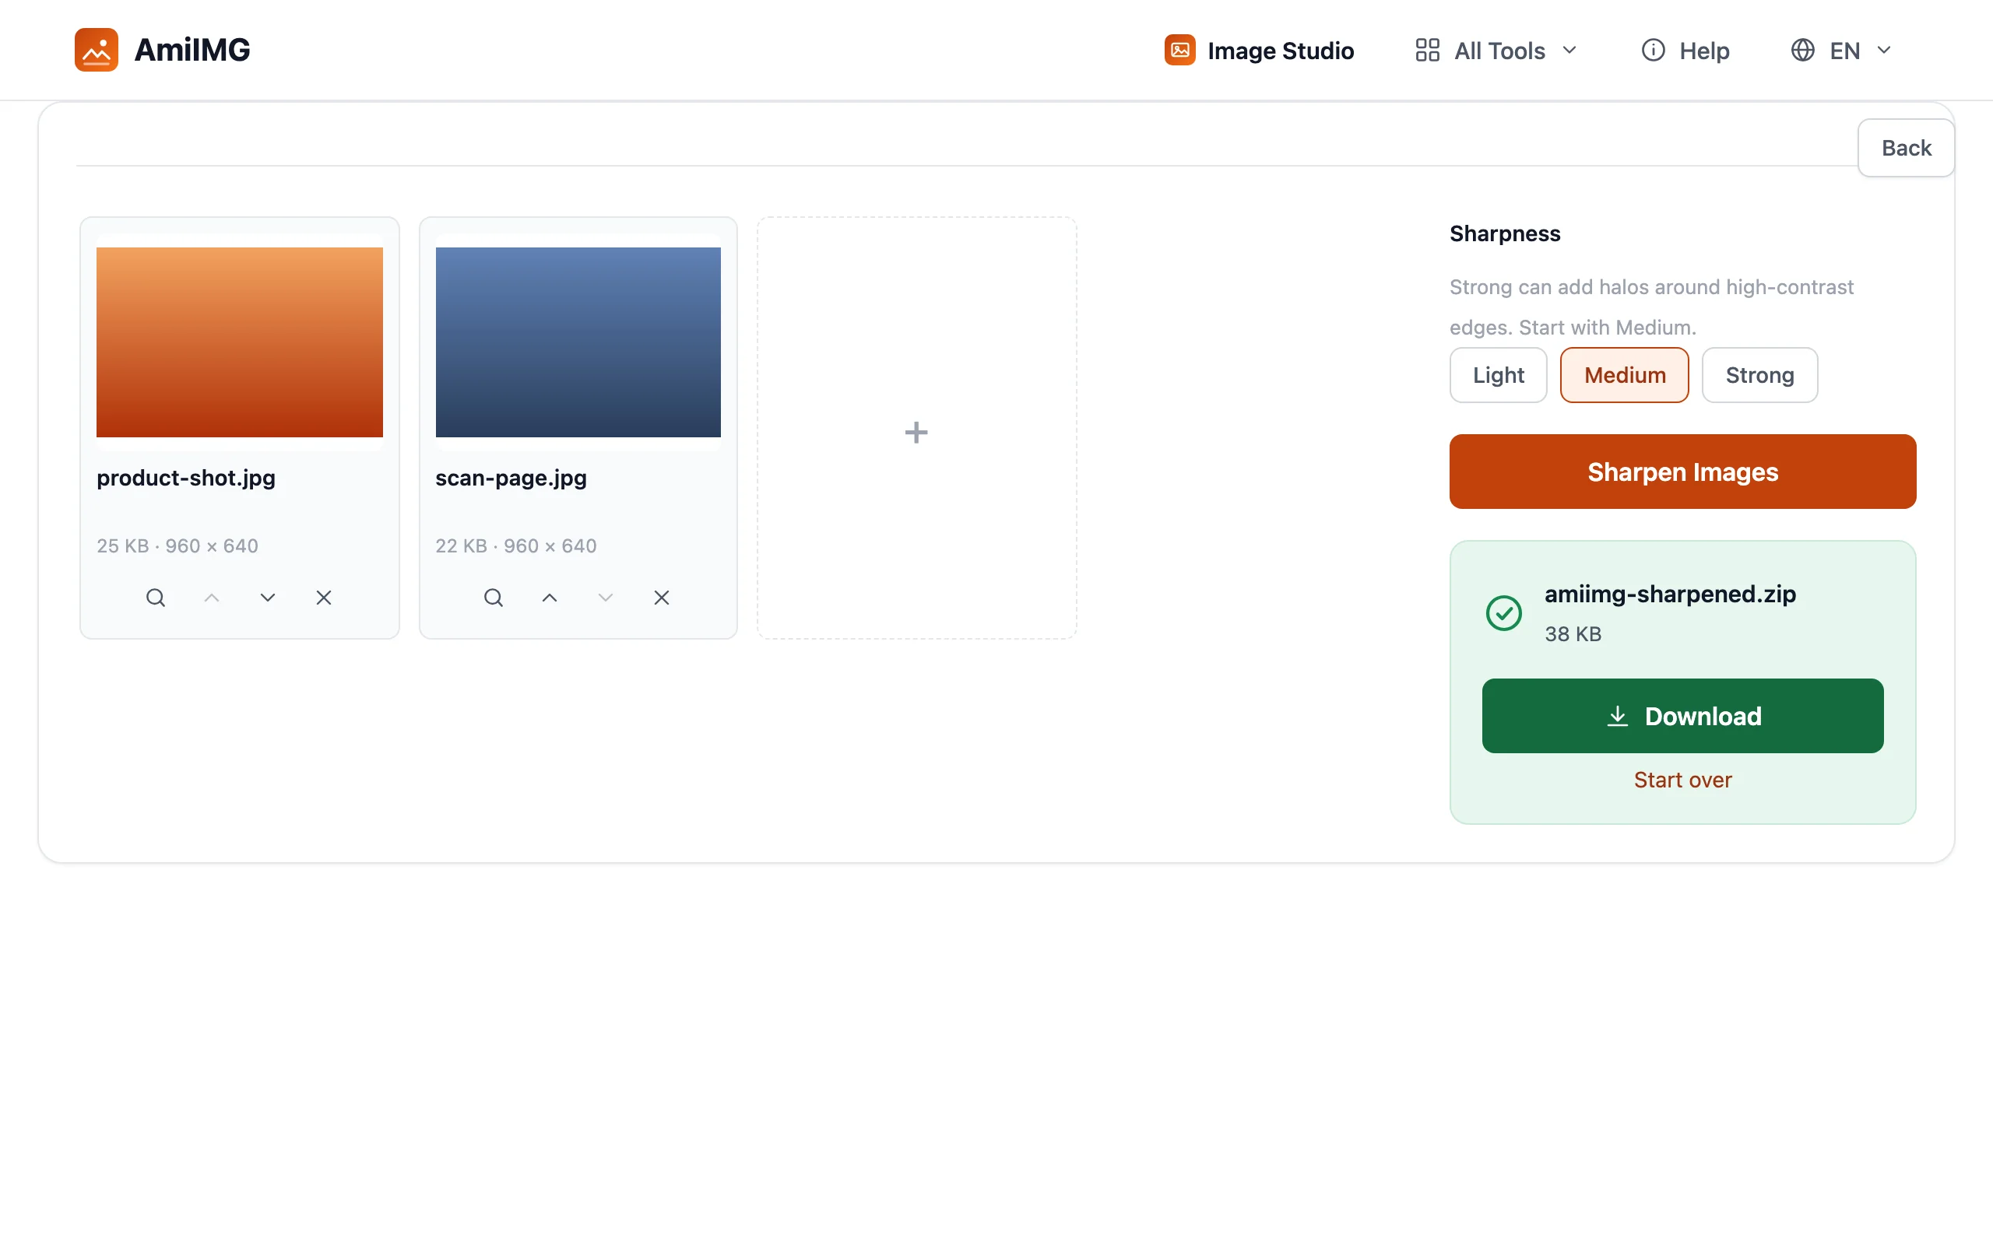Open the Help menu item
The height and width of the screenshot is (1245, 1993).
(1685, 51)
